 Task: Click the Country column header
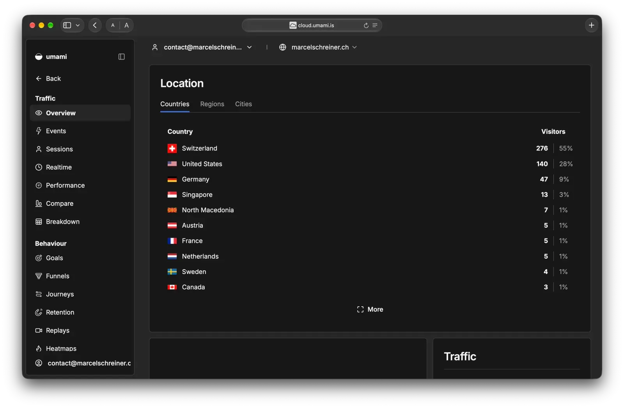point(180,132)
